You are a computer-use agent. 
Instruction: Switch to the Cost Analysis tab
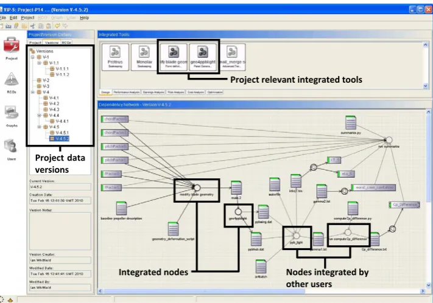click(195, 92)
